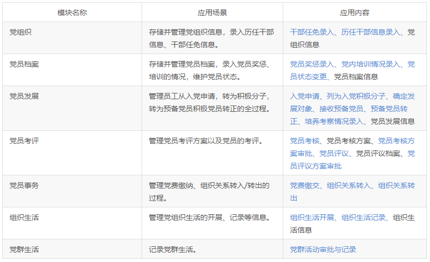This screenshot has height=262, width=430.
Task: Click the 党员奖惩录入 link
Action: pyautogui.click(x=312, y=64)
